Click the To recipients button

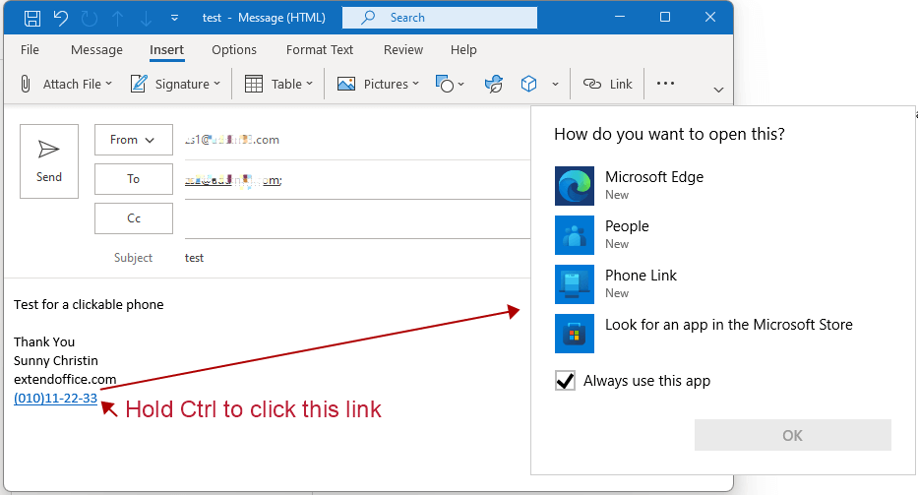point(133,179)
